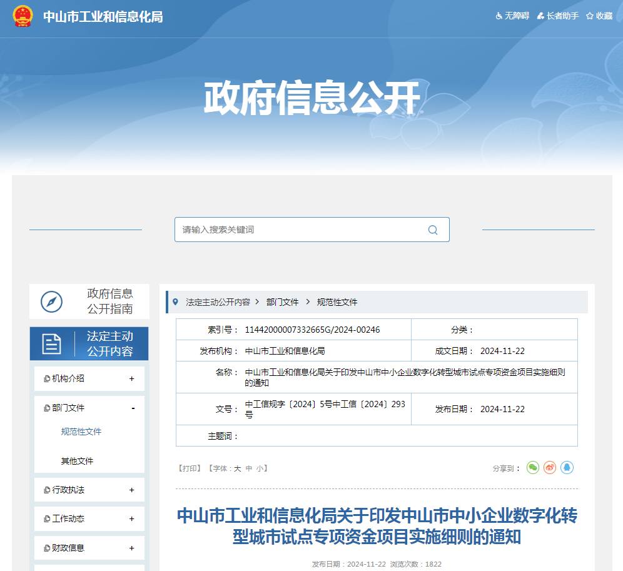
Task: Click the document icon for 法定主动公开内容
Action: [51, 343]
